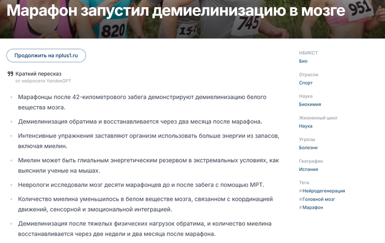This screenshot has width=385, height=243.
Task: Open the 'Болезни' threats link
Action: [308, 147]
